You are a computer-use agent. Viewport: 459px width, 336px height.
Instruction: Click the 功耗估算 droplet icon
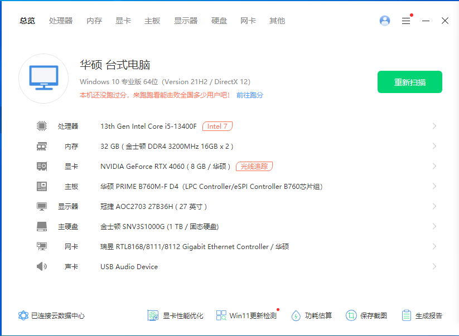(x=296, y=315)
